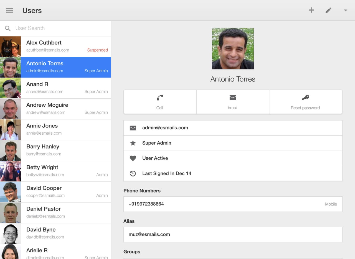Click the pencil edit icon

click(x=328, y=10)
